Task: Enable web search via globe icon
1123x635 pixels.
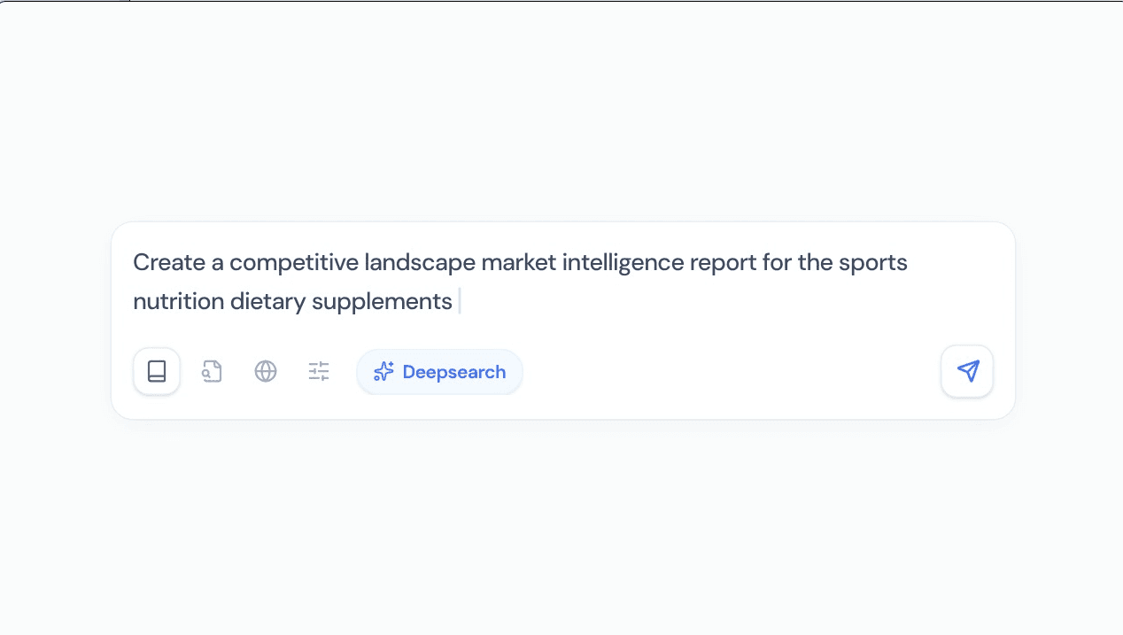Action: click(x=266, y=371)
